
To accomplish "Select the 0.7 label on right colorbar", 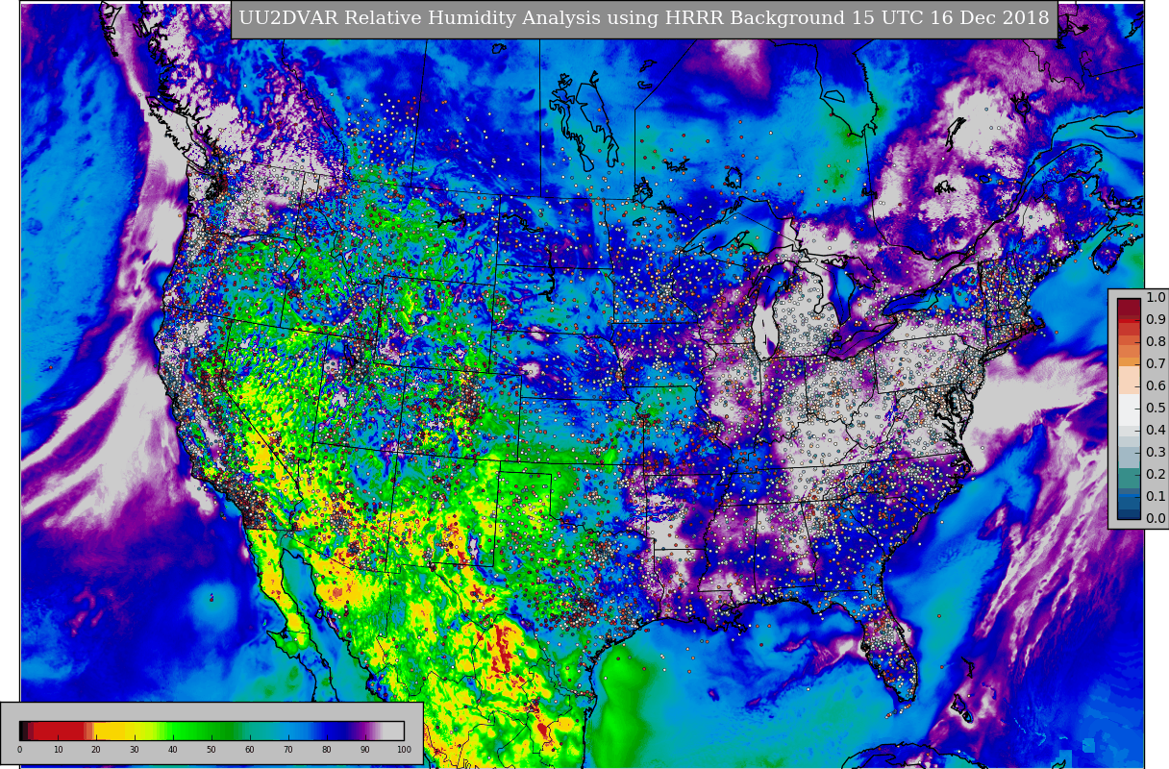I will 1156,364.
